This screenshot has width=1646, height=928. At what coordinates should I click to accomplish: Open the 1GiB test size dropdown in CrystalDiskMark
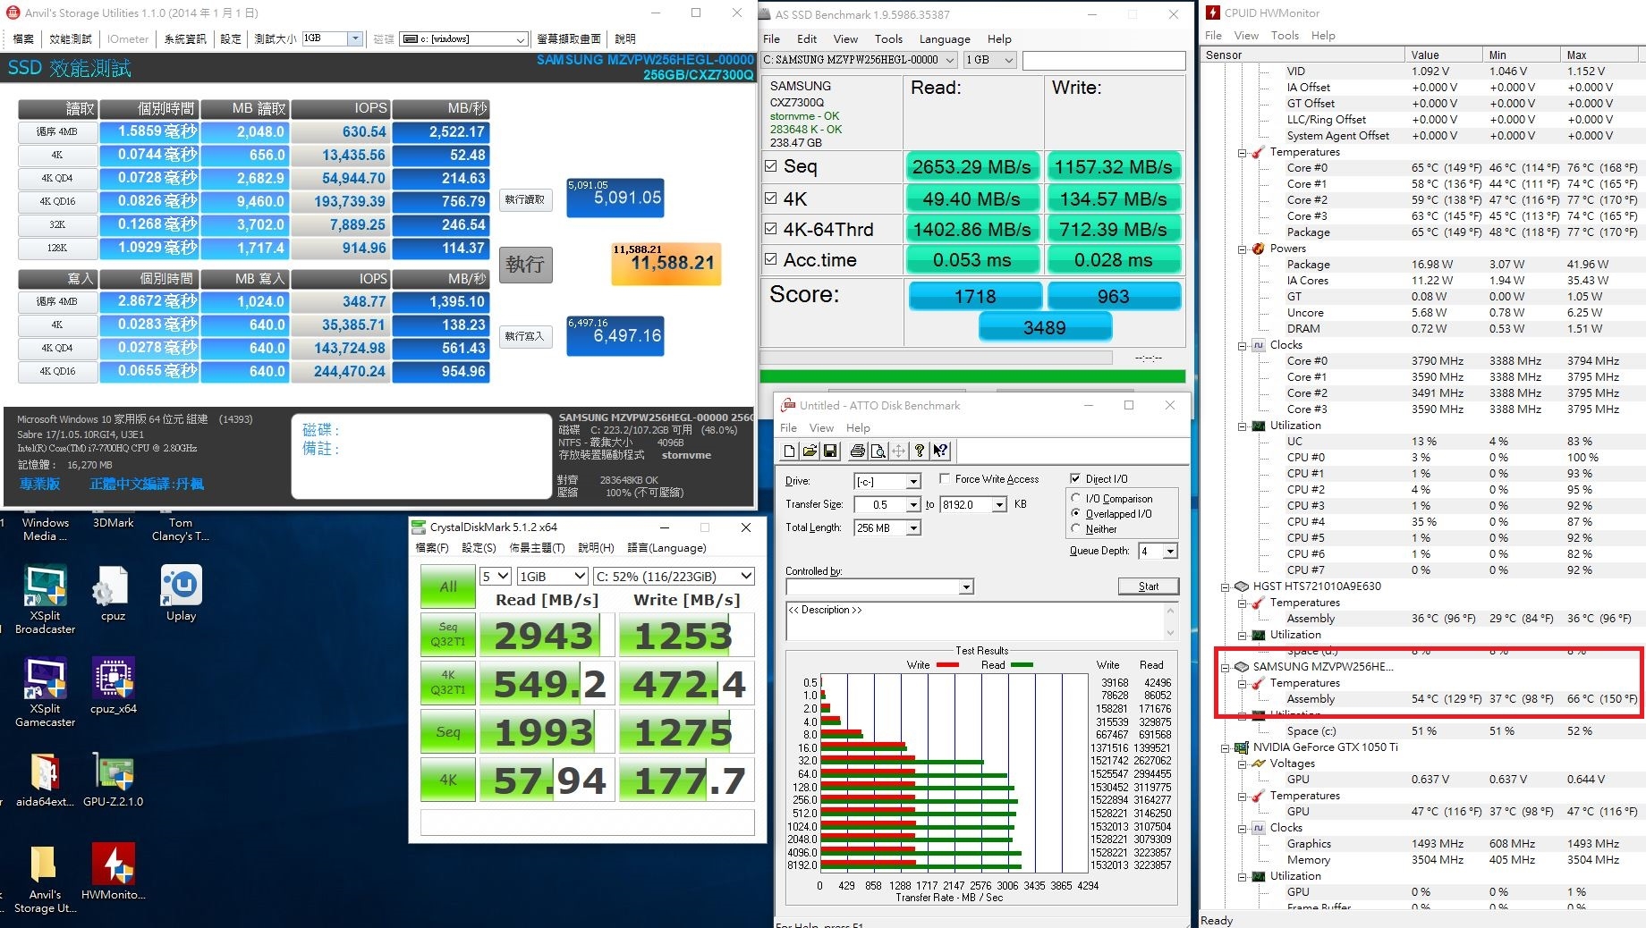point(552,577)
